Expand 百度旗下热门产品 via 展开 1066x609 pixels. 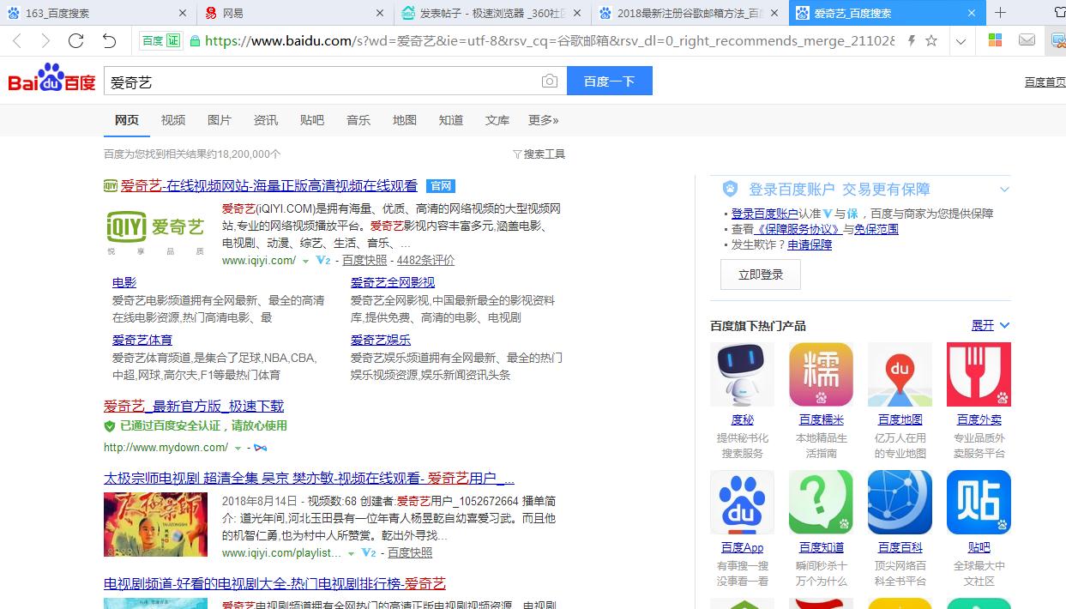pyautogui.click(x=991, y=326)
